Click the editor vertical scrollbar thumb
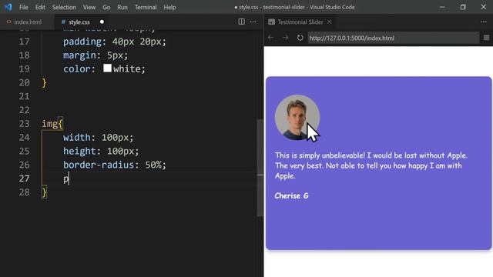This screenshot has width=493, height=277. (x=260, y=168)
